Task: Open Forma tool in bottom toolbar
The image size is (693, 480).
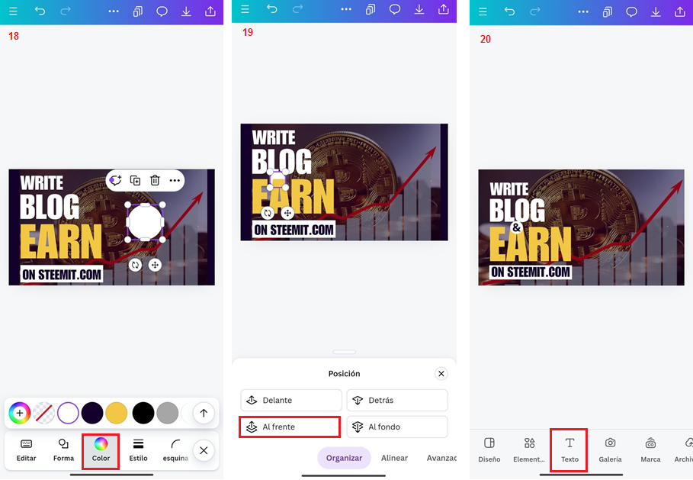Action: (x=63, y=450)
